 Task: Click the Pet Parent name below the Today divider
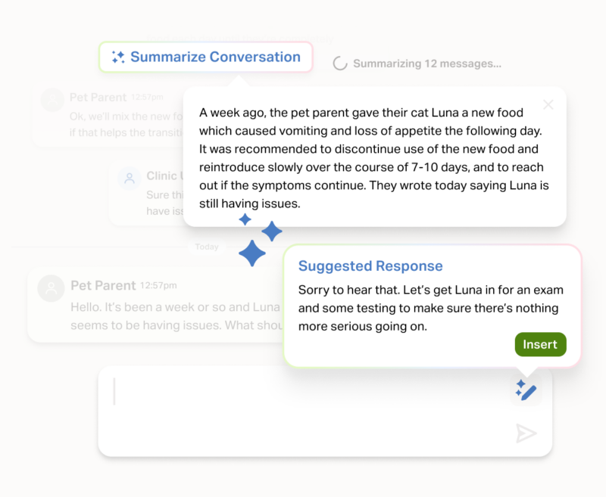(x=103, y=285)
